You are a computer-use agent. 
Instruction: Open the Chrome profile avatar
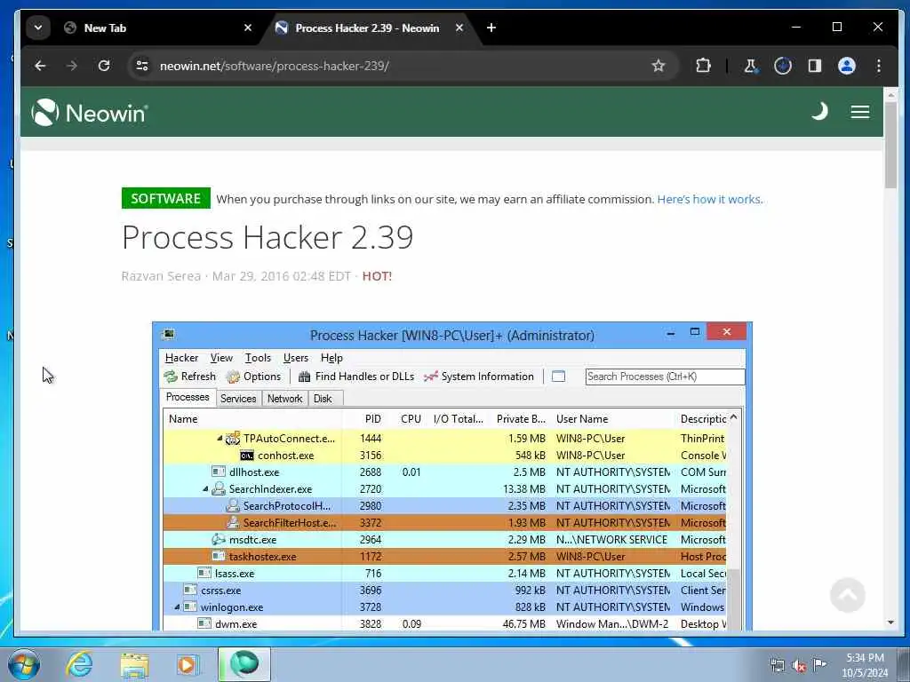pos(847,66)
